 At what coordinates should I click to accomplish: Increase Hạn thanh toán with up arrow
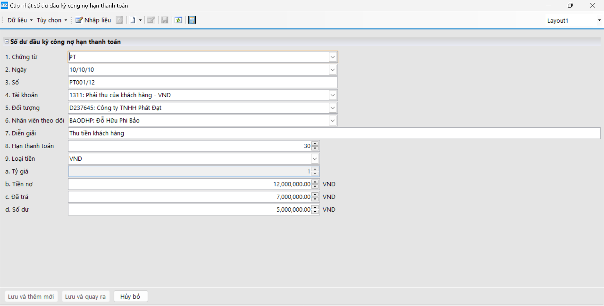pos(315,144)
